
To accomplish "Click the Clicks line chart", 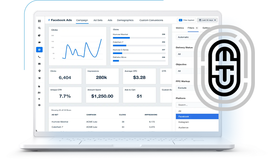I will click(x=77, y=46).
